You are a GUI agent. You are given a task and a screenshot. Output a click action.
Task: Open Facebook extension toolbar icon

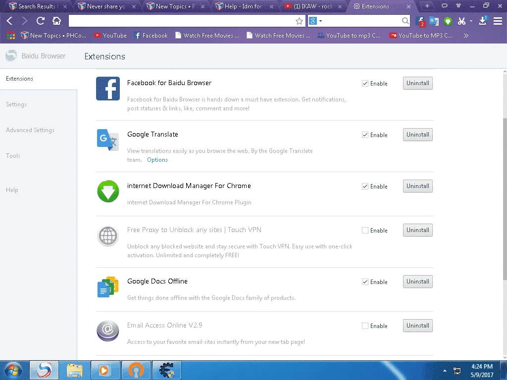[420, 21]
